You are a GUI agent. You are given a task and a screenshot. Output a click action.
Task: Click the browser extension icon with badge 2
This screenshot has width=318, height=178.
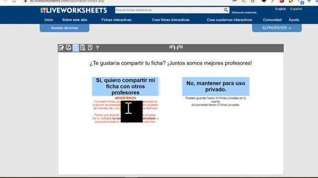(x=301, y=1)
